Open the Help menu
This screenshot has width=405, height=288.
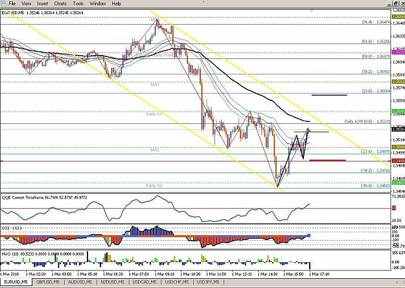click(x=116, y=4)
